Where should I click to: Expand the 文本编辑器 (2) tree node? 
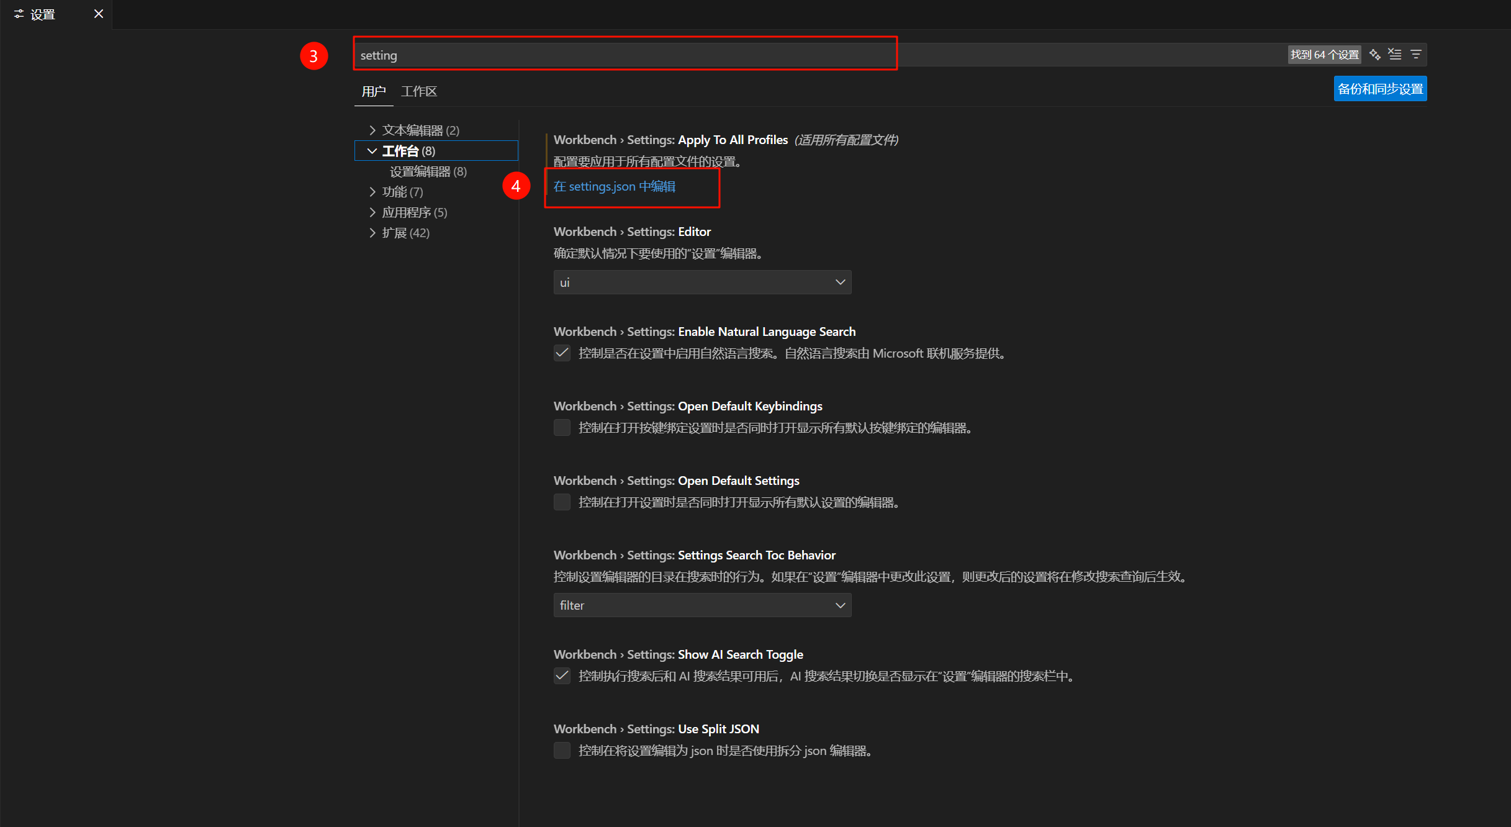click(372, 130)
